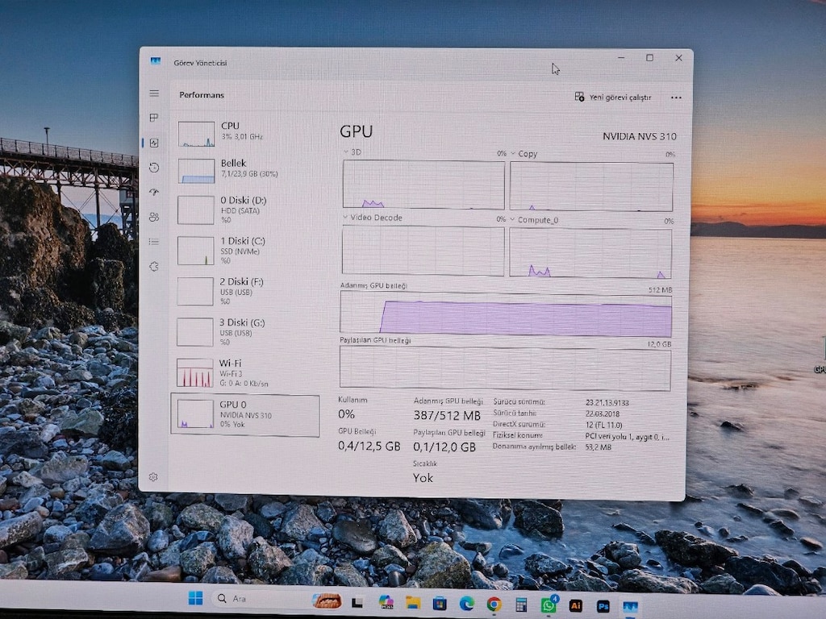
Task: Click 'Yeni görevi çalıştır' button
Action: click(613, 97)
